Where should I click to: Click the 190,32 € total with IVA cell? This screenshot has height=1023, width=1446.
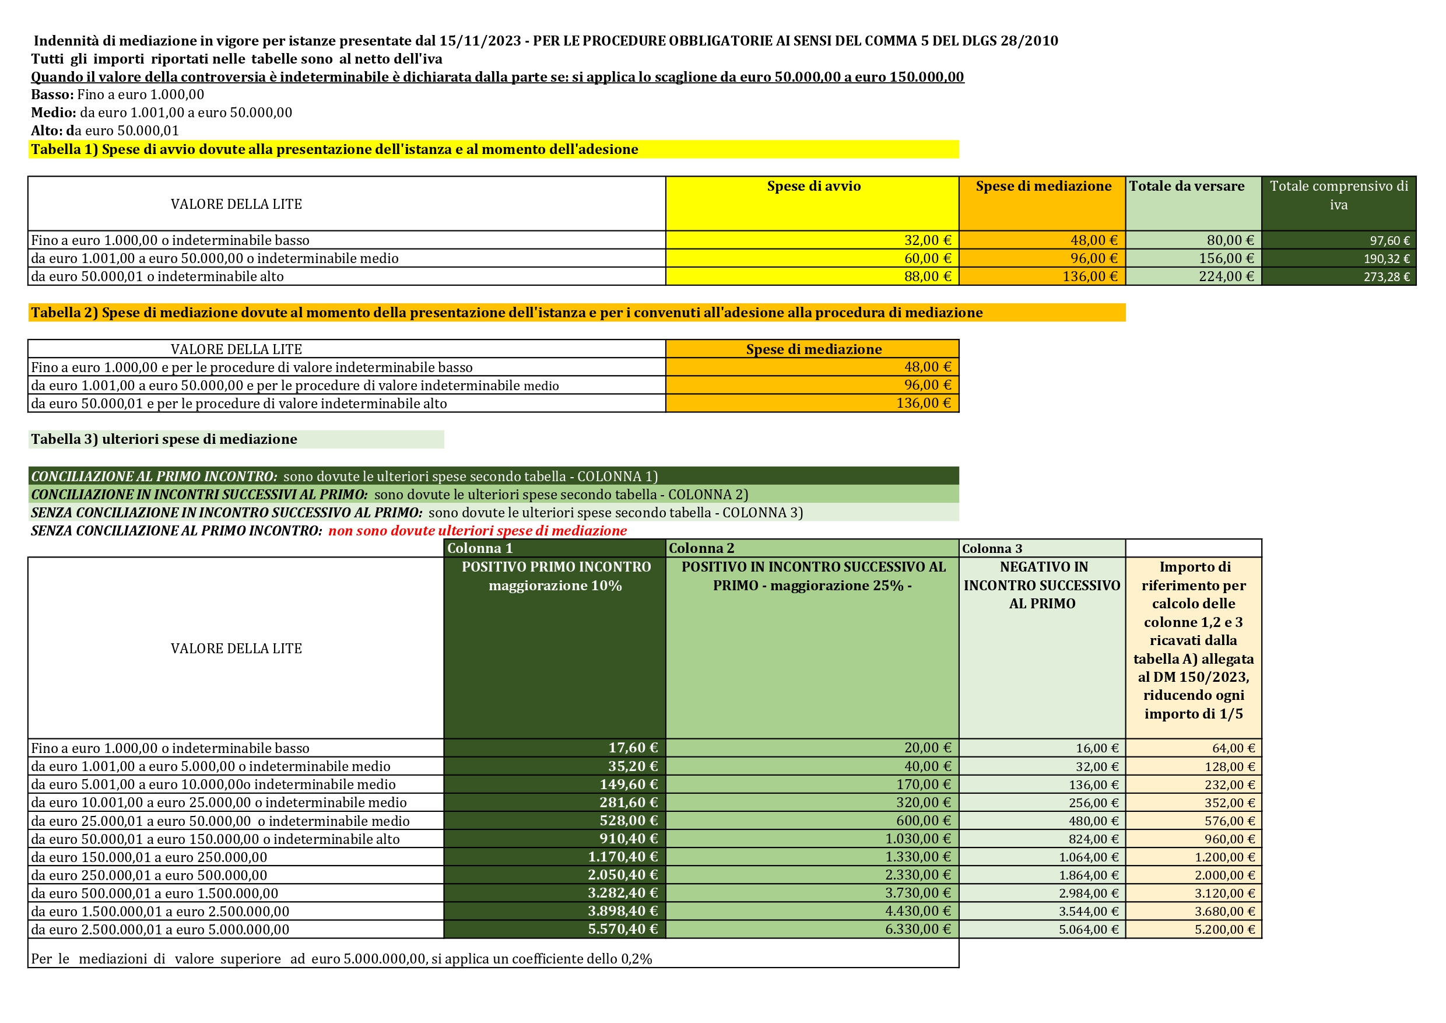[1339, 258]
